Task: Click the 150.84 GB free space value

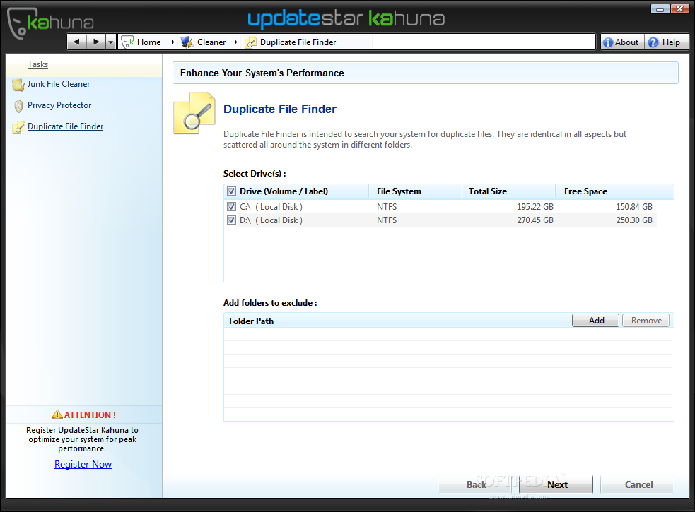Action: coord(633,206)
